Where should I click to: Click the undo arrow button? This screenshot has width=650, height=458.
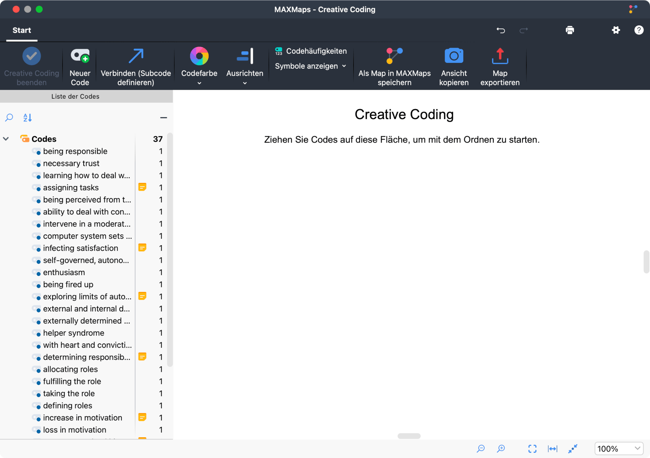501,30
